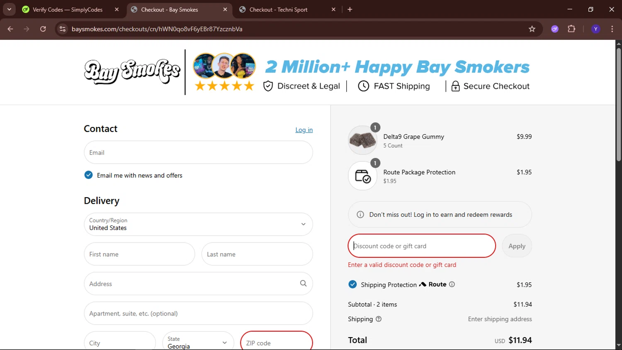Open the Country/Region dropdown
The width and height of the screenshot is (622, 350).
coord(198,224)
